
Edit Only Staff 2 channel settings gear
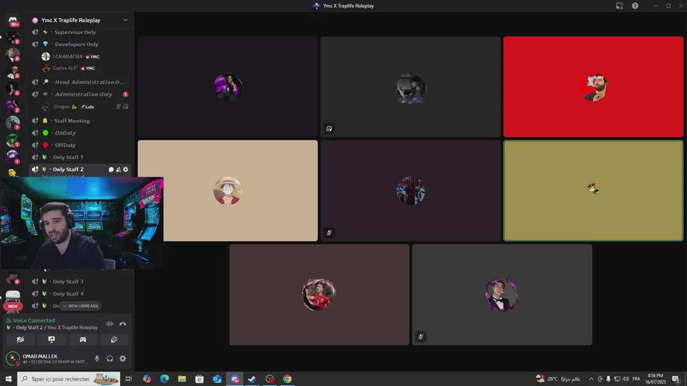point(126,169)
